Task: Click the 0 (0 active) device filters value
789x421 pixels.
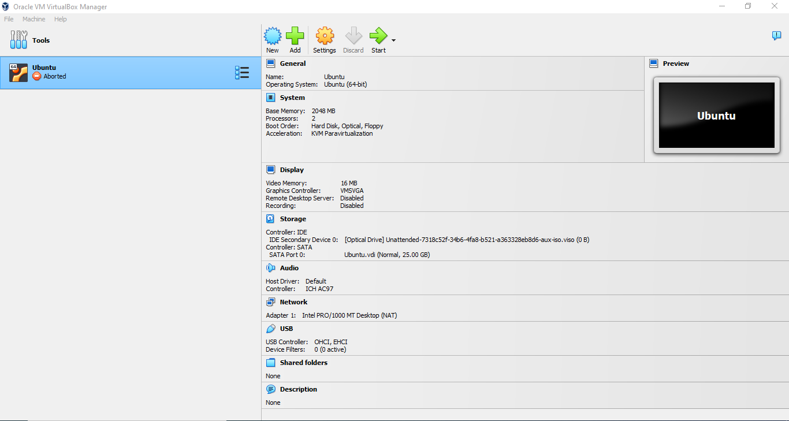Action: tap(330, 349)
